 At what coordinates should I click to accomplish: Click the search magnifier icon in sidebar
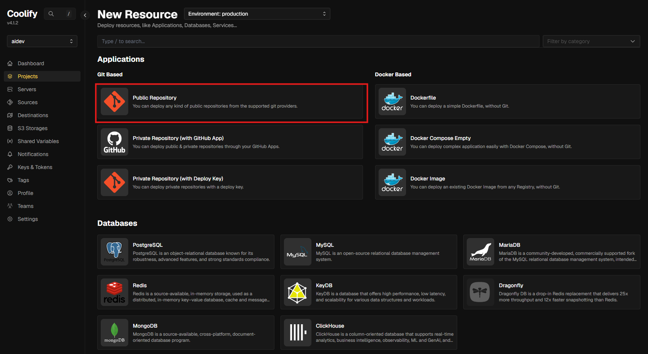click(x=51, y=14)
